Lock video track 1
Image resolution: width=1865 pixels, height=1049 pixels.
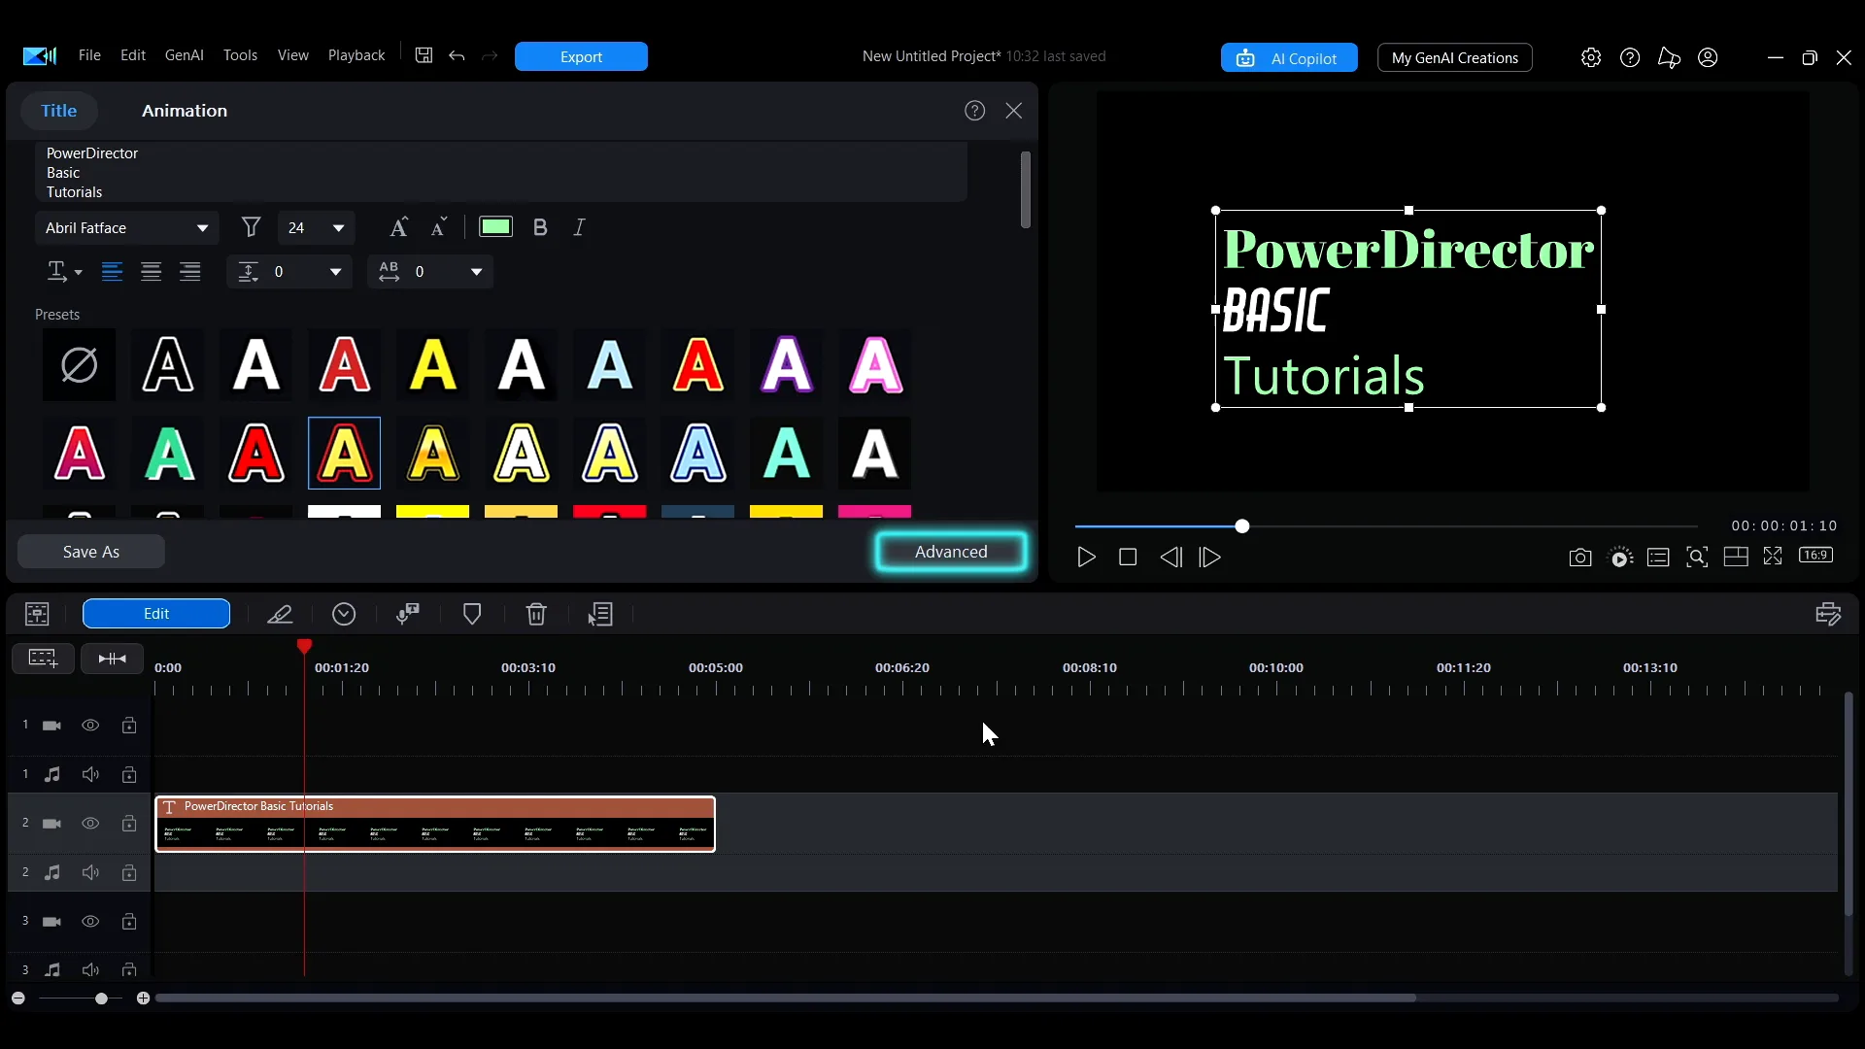129,726
